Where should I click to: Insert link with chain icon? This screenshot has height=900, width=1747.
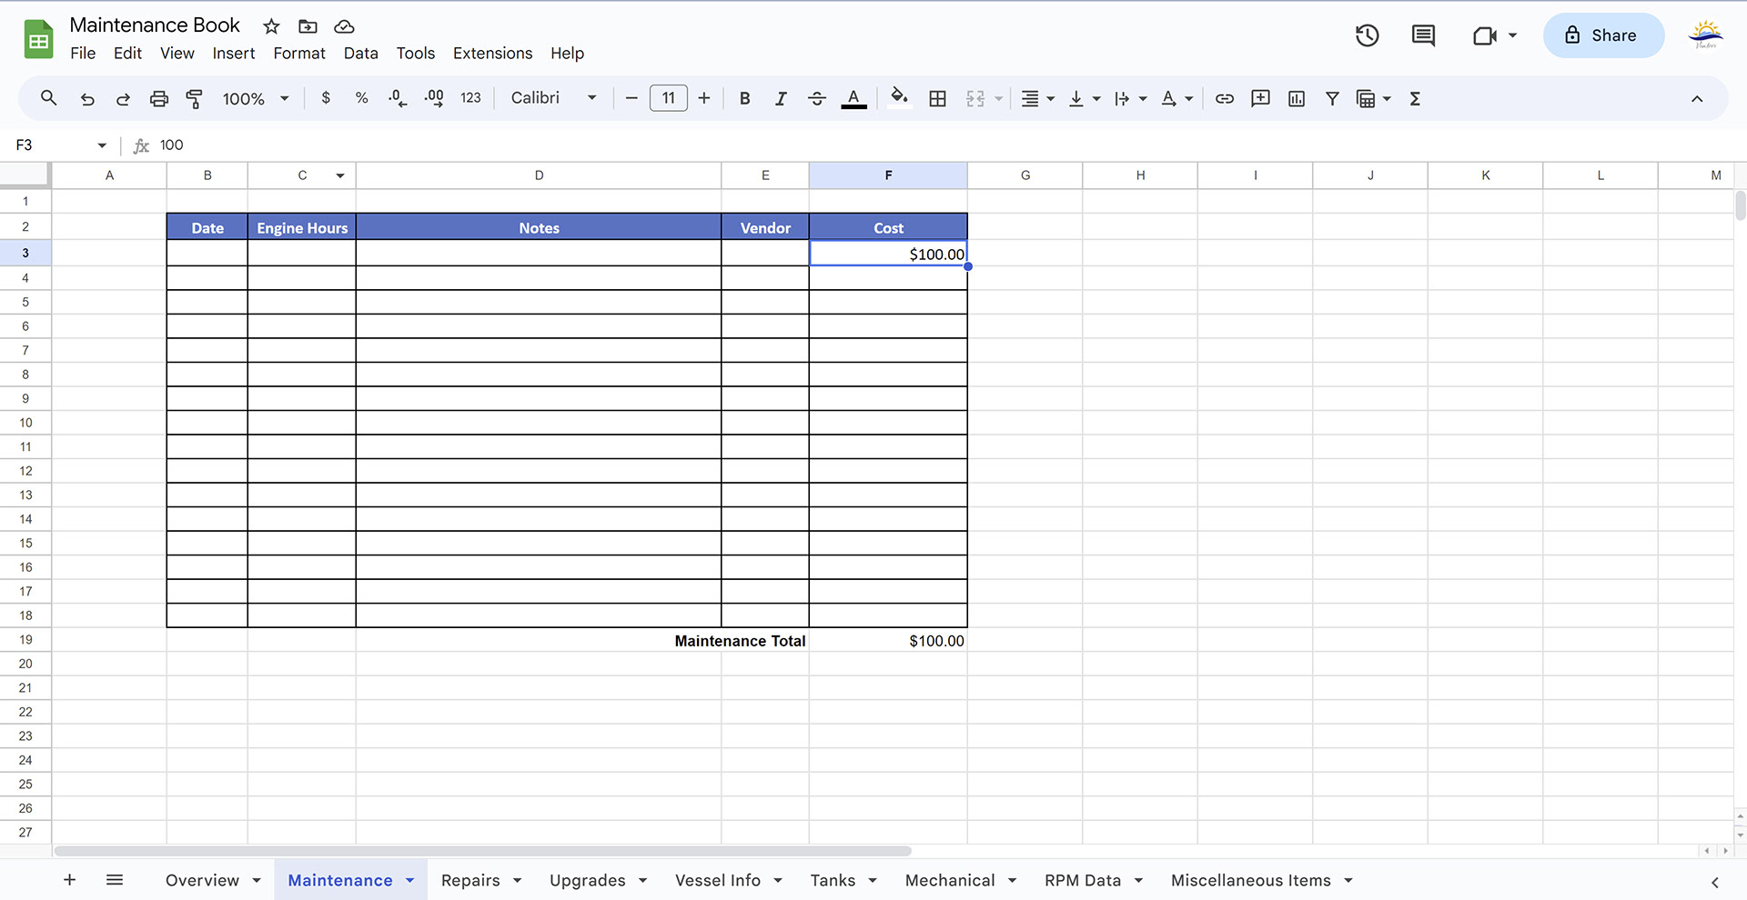[1225, 98]
